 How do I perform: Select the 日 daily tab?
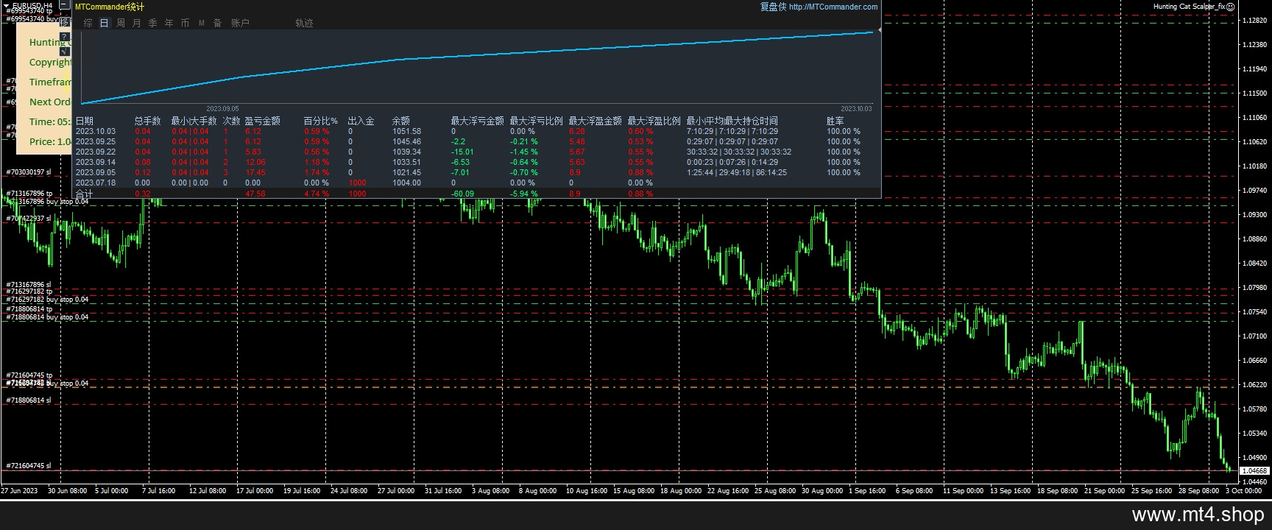(x=104, y=23)
